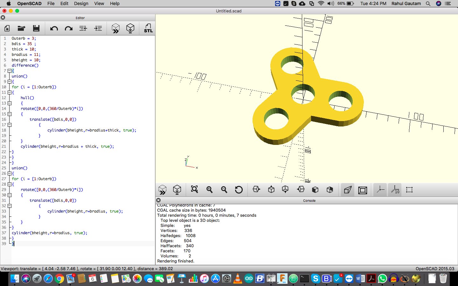Image resolution: width=458 pixels, height=286 pixels.
Task: Switch to Bottom view
Action: click(285, 190)
